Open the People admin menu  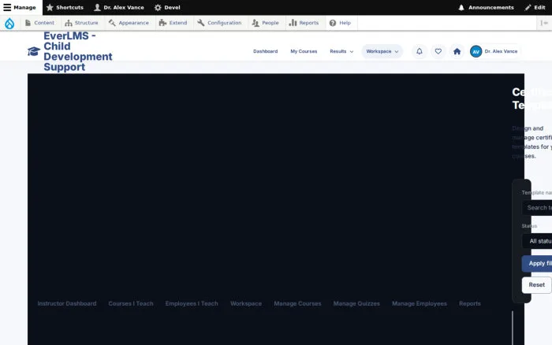(266, 23)
